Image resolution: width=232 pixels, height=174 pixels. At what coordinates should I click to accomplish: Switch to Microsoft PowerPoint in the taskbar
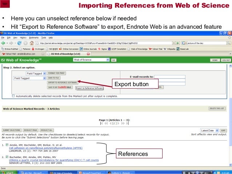(x=92, y=173)
